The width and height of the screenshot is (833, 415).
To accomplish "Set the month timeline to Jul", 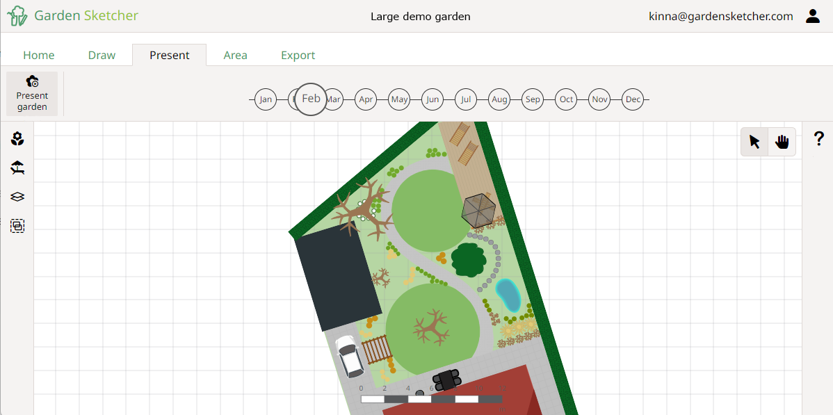I will click(x=466, y=99).
